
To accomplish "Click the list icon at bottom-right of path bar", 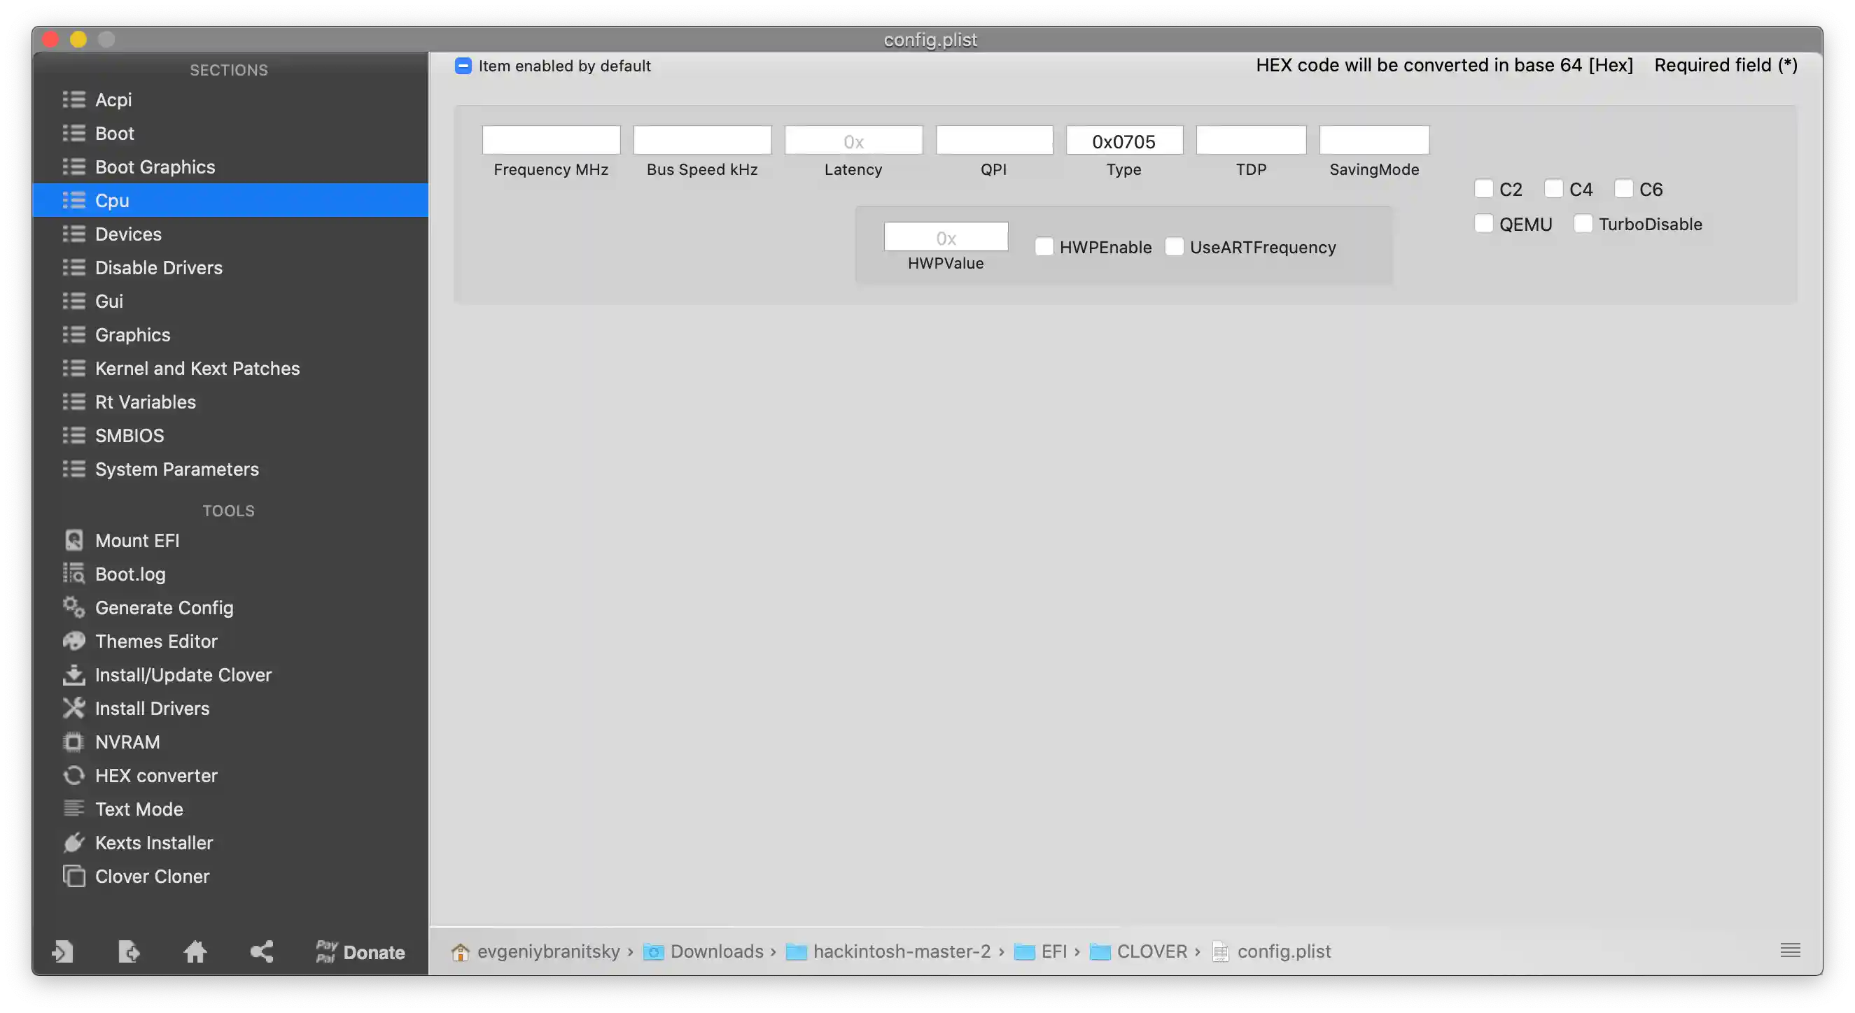I will [1790, 951].
